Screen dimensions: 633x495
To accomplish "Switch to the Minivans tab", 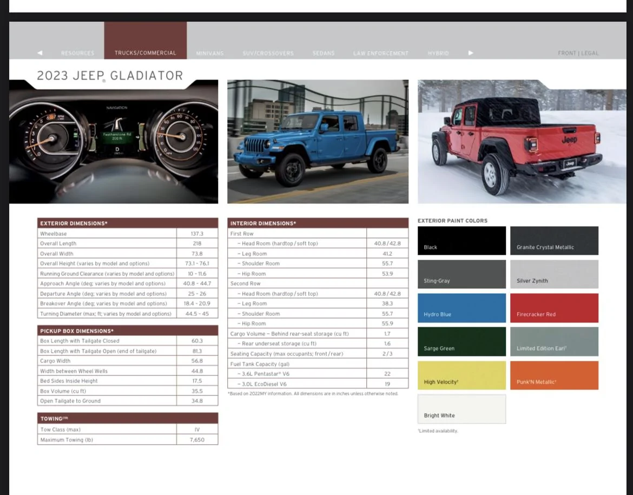I will [210, 54].
